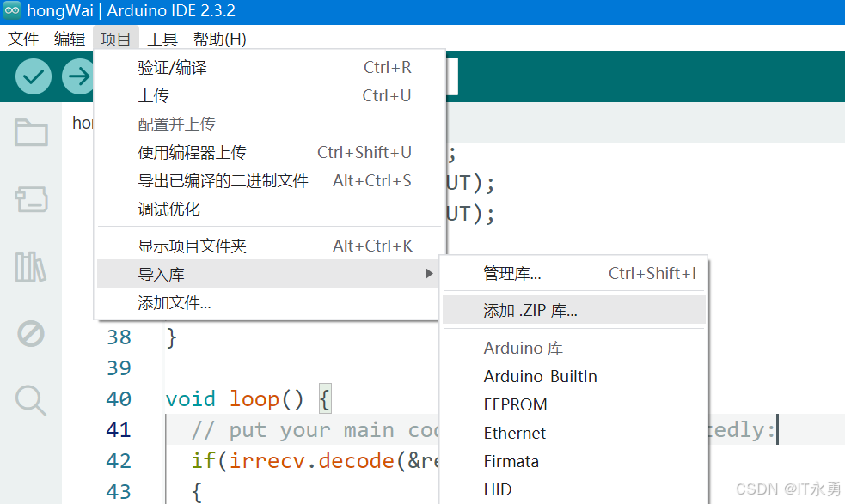The width and height of the screenshot is (845, 504).
Task: Open the 工具 menu
Action: (x=162, y=39)
